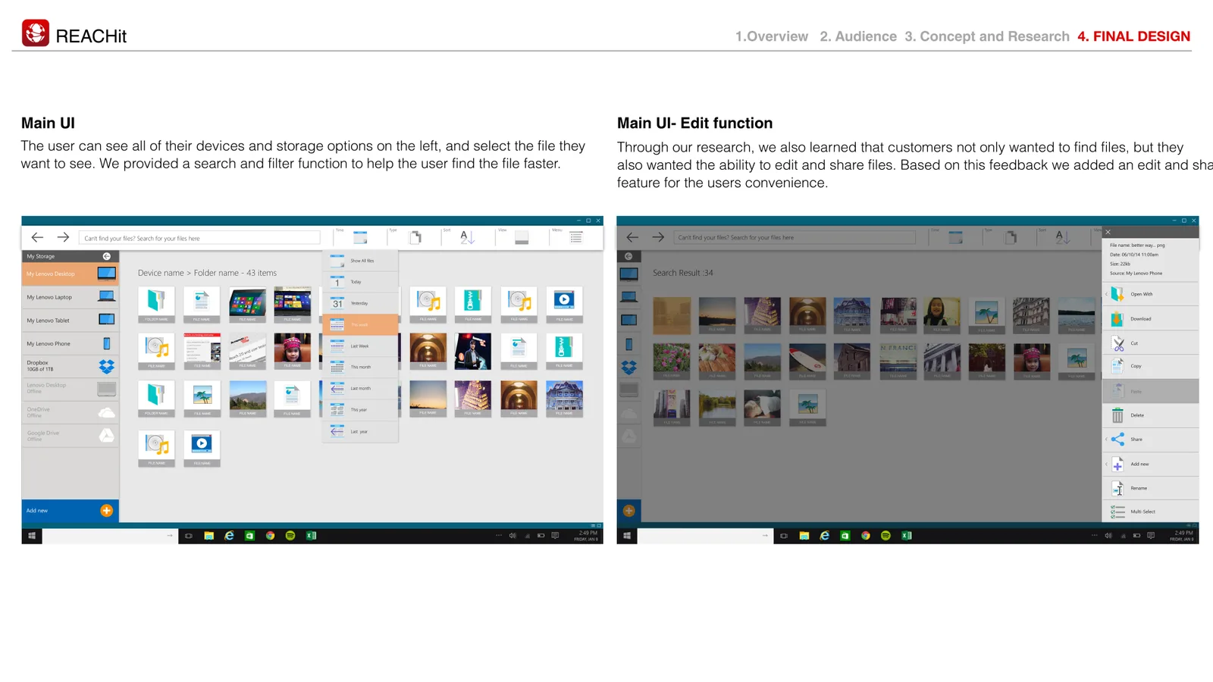This screenshot has width=1213, height=682.
Task: Choose 'Last month' in the time filter list
Action: click(x=360, y=388)
